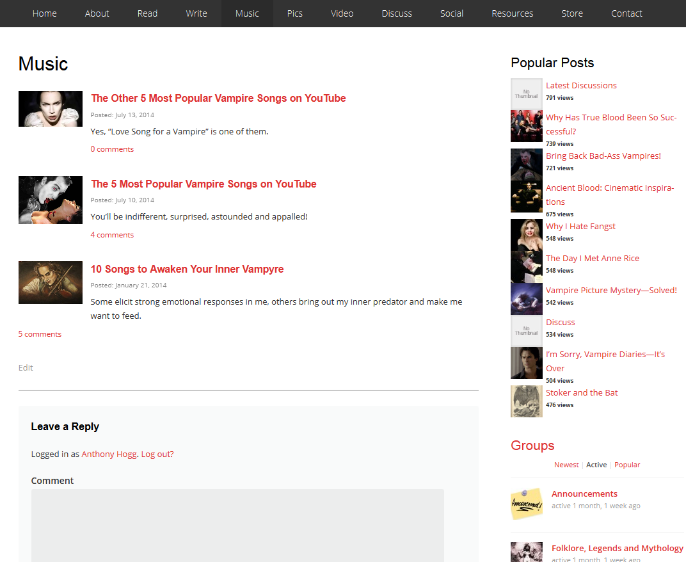The width and height of the screenshot is (686, 562).
Task: Click the Announcements sticky note icon
Action: pyautogui.click(x=526, y=504)
